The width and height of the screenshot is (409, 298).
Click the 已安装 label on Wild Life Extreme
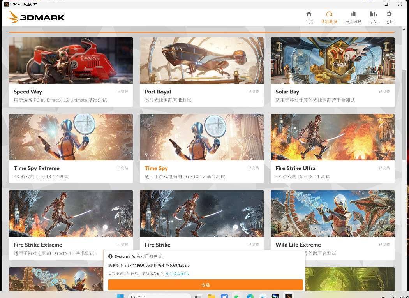[x=384, y=245]
